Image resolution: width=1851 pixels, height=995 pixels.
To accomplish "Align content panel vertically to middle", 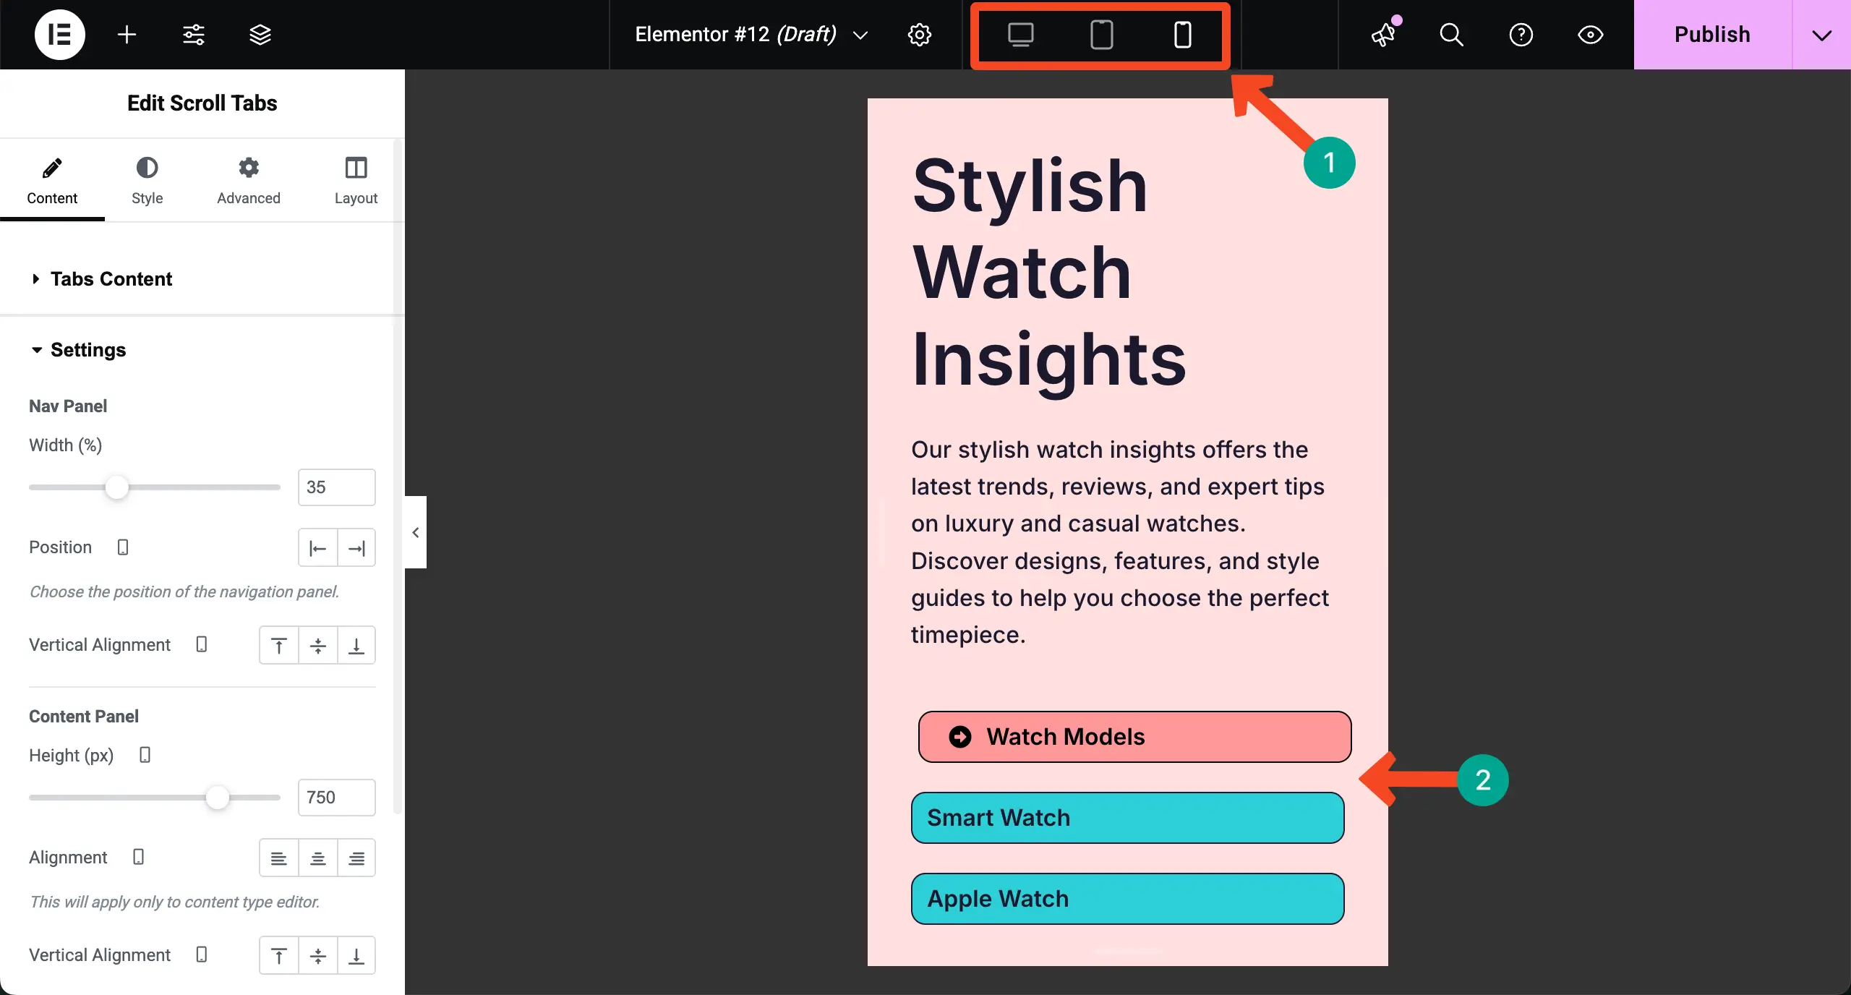I will (x=318, y=955).
